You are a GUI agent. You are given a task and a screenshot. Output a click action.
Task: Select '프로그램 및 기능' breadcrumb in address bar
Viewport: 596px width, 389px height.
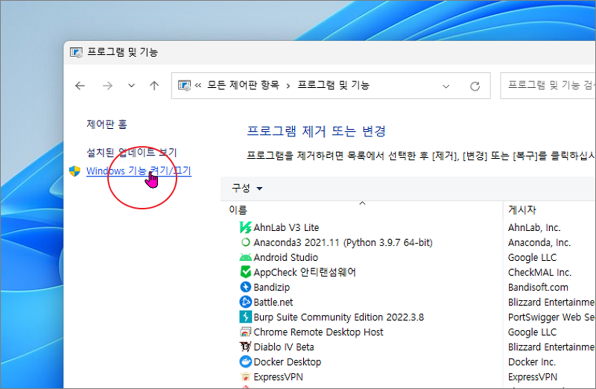pyautogui.click(x=333, y=86)
